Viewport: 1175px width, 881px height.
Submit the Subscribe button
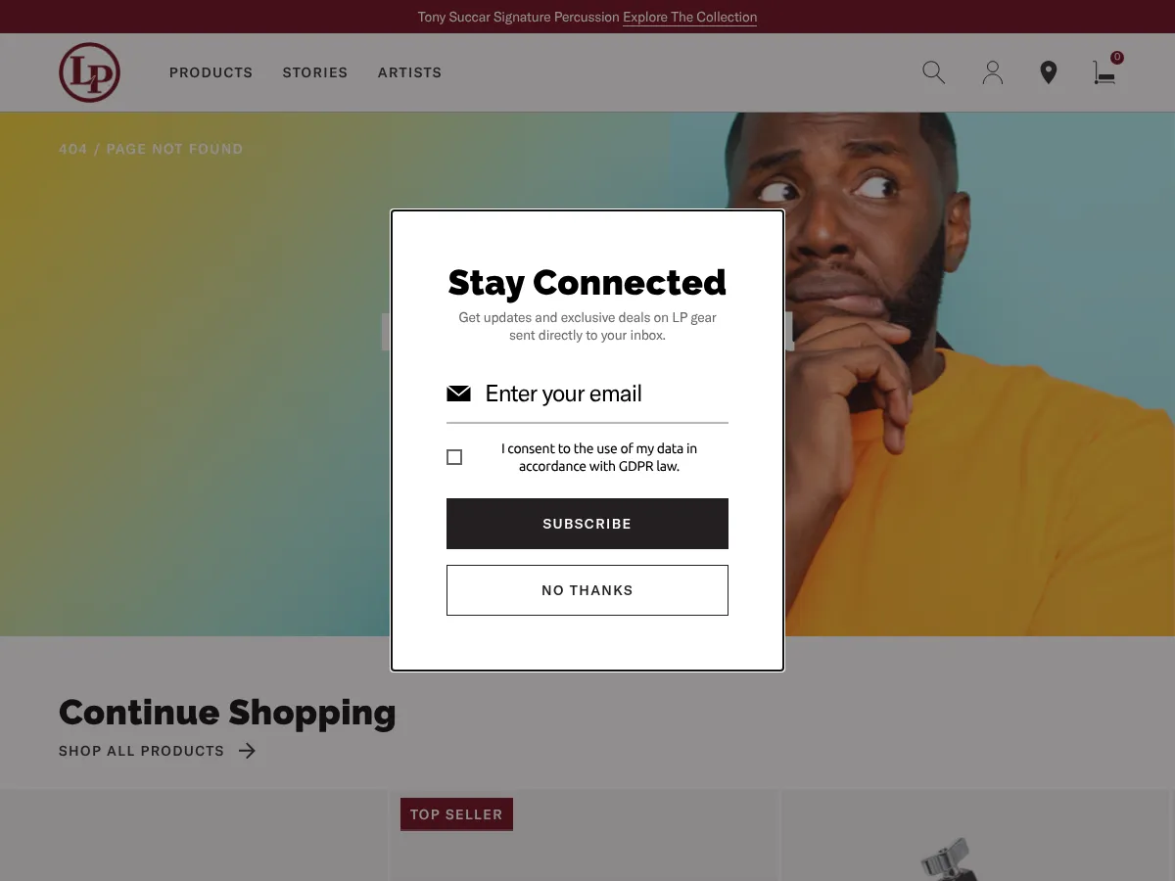click(x=587, y=524)
